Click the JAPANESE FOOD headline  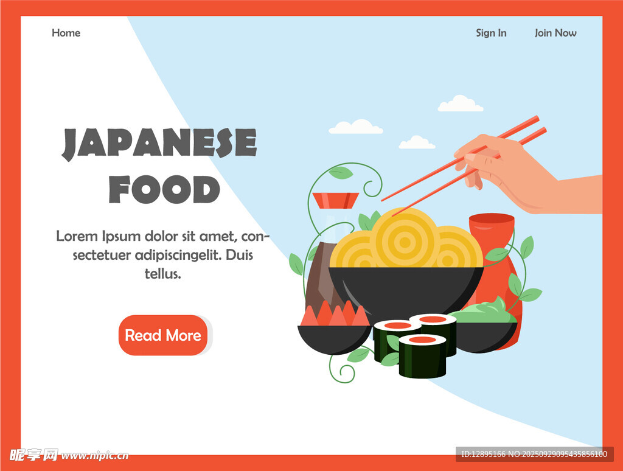click(160, 166)
